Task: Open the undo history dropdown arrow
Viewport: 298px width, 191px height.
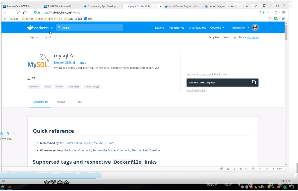Action: coord(279,13)
